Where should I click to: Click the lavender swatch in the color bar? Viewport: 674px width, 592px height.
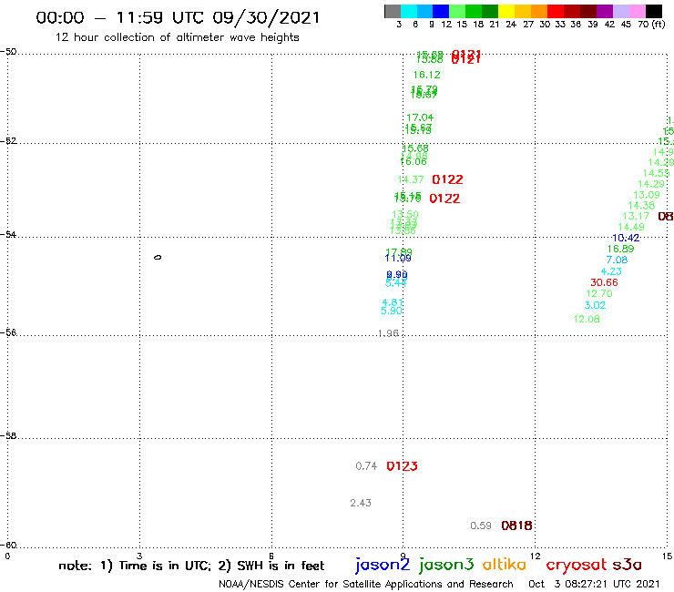[620, 11]
